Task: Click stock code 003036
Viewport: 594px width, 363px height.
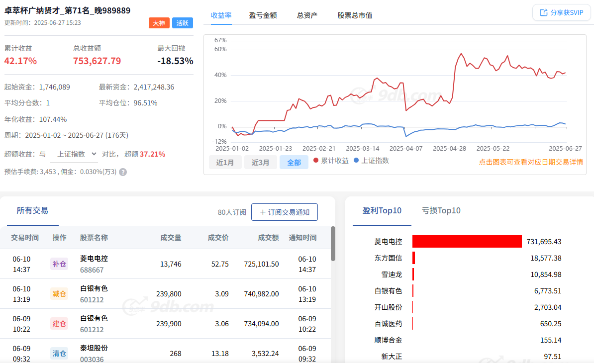Action: tap(92, 359)
